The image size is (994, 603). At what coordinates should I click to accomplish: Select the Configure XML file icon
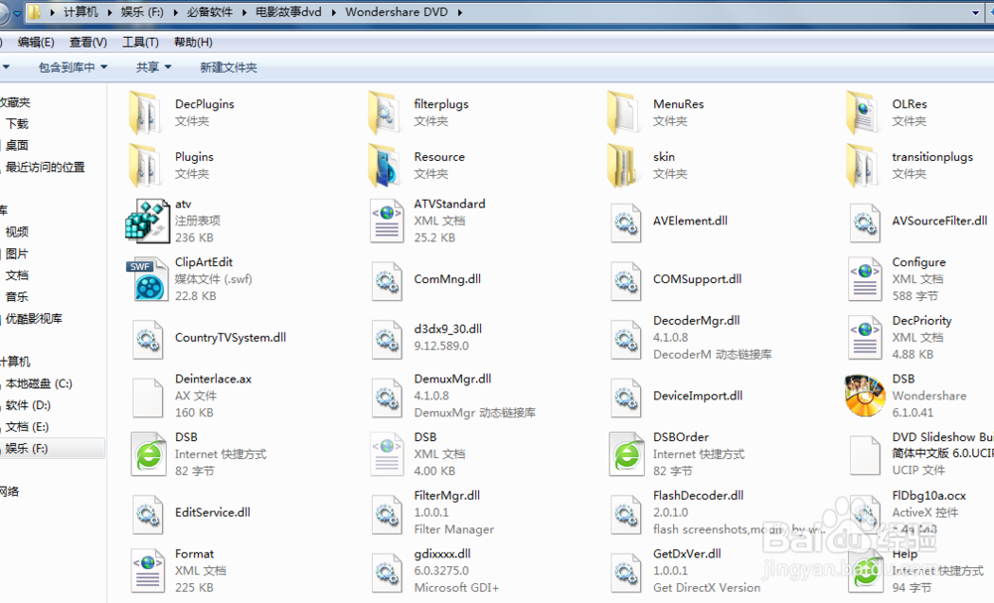pos(865,279)
